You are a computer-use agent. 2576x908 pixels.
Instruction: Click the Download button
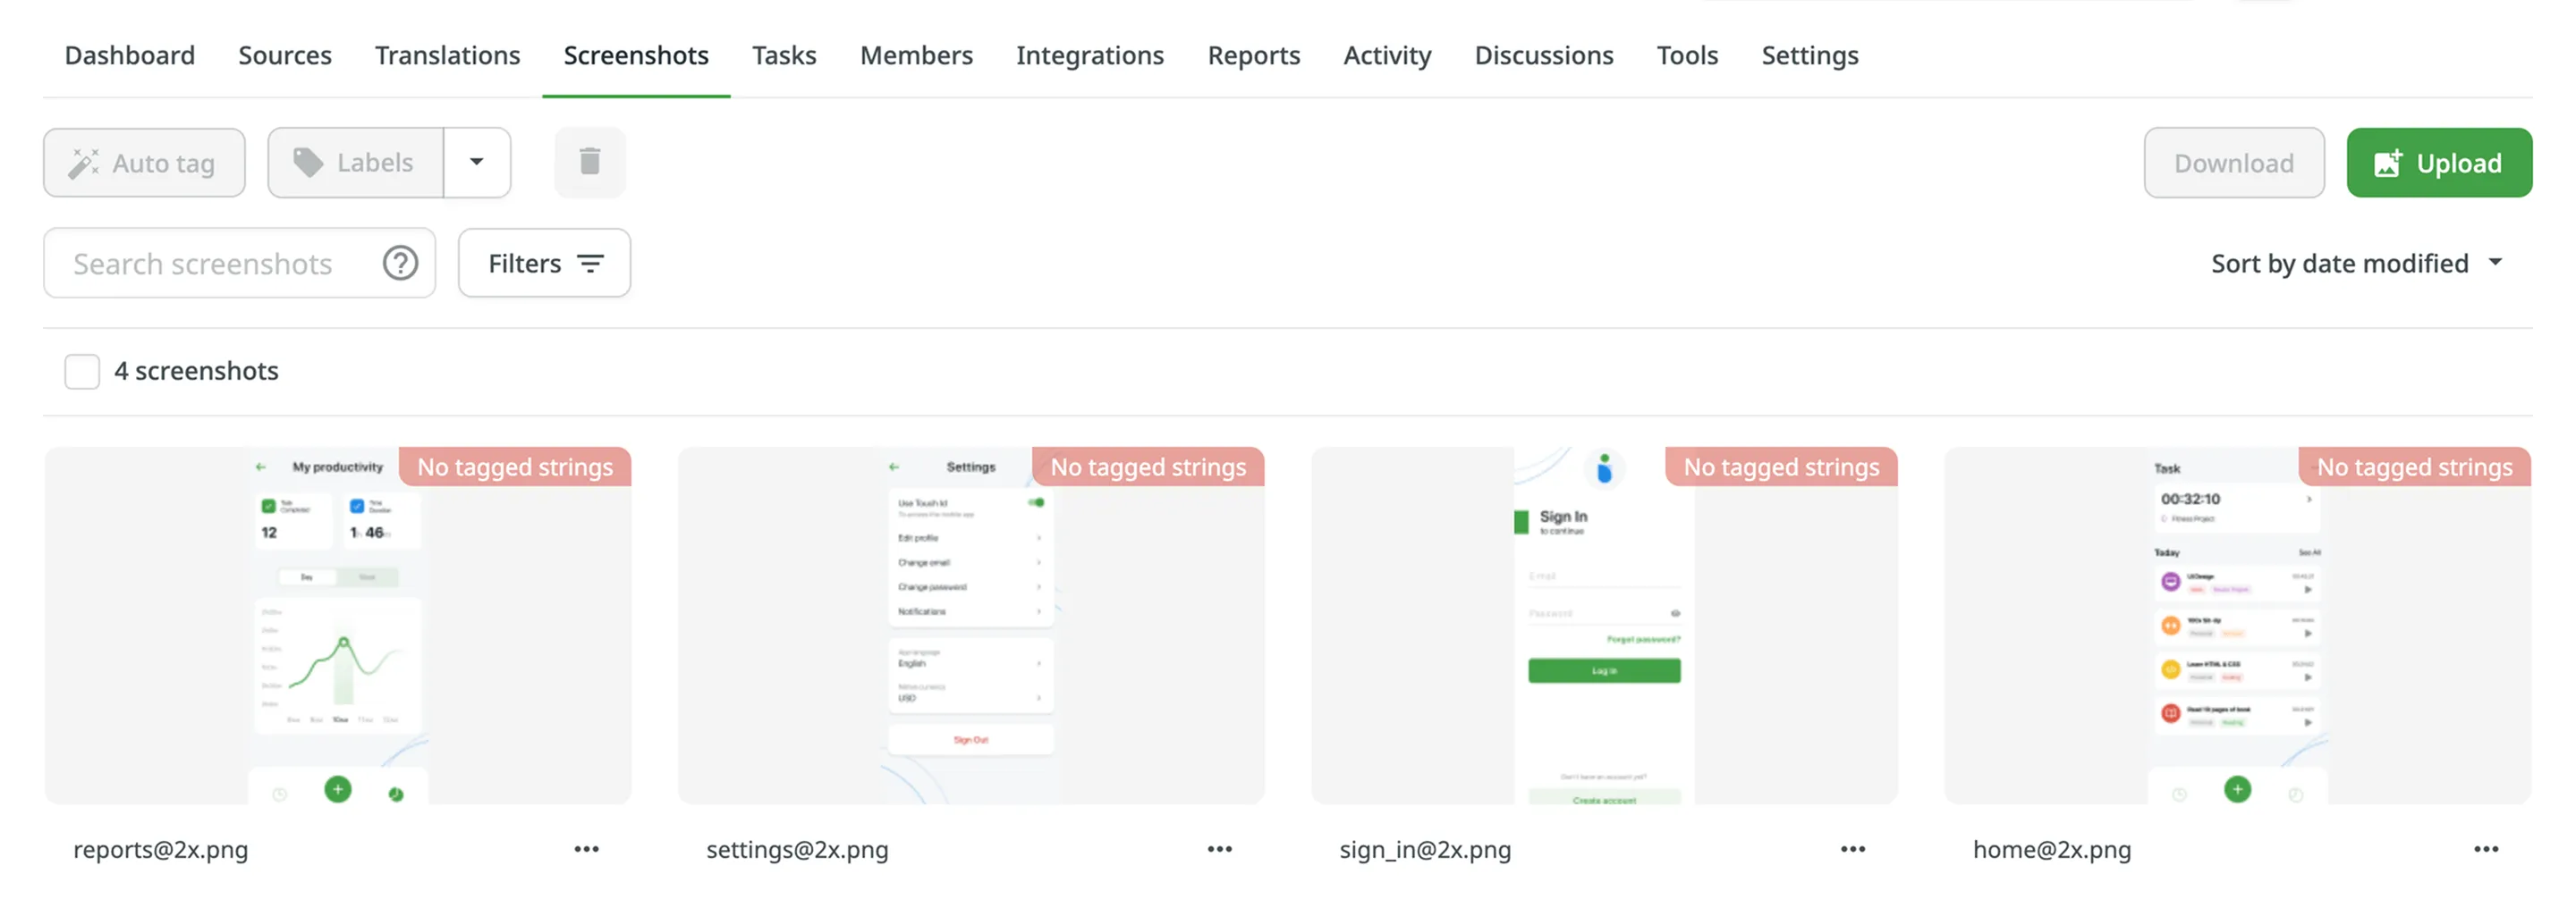2233,163
